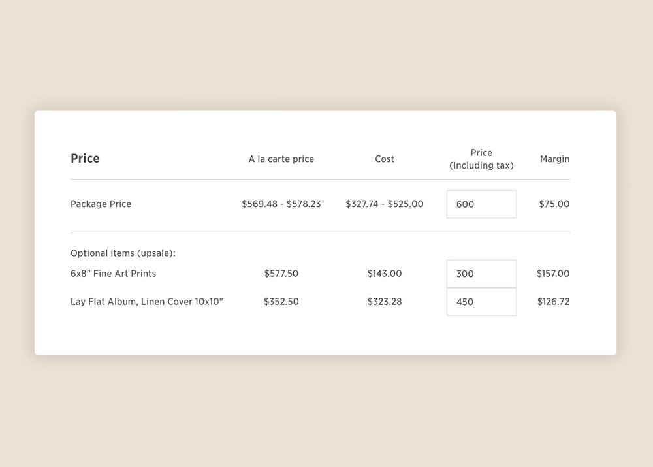This screenshot has height=467, width=653.
Task: Click the Package Price tax-inclusive price input showing 600
Action: pos(481,204)
